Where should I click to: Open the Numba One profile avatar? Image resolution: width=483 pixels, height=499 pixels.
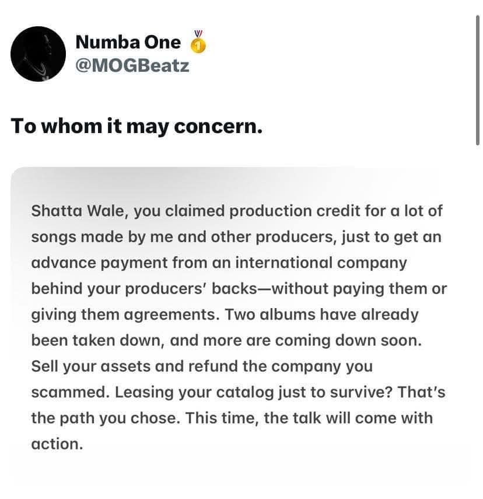pos(38,54)
